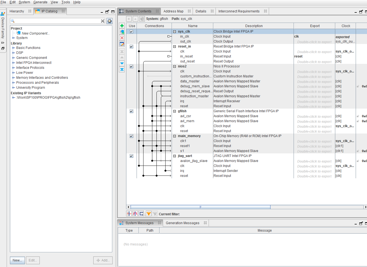Switch to the Generation Messages tab
367x267 pixels.
[182, 223]
